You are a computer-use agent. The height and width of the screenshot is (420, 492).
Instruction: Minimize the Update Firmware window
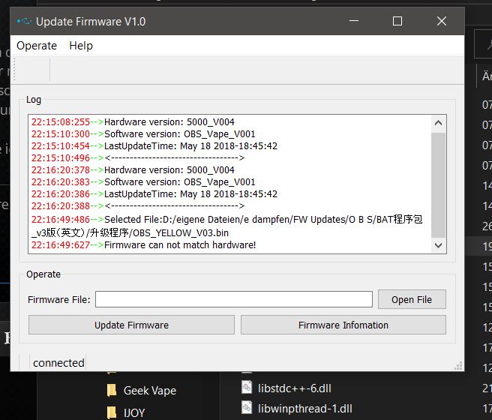[354, 22]
